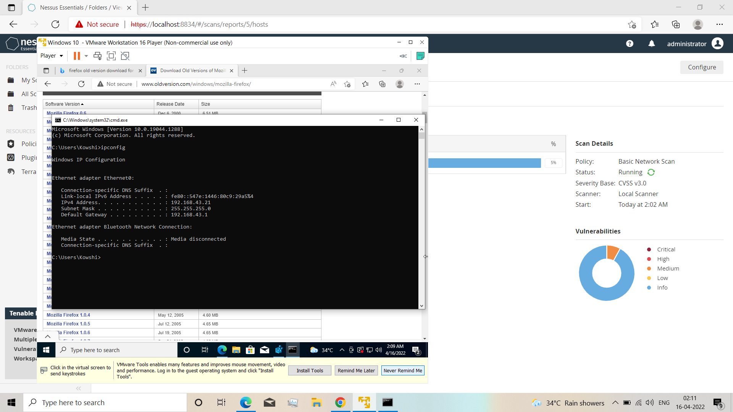Enter full screen mode in VMware Player

(x=111, y=56)
